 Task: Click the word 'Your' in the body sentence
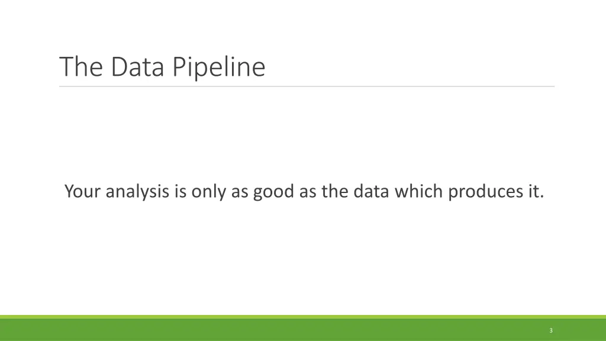83,192
